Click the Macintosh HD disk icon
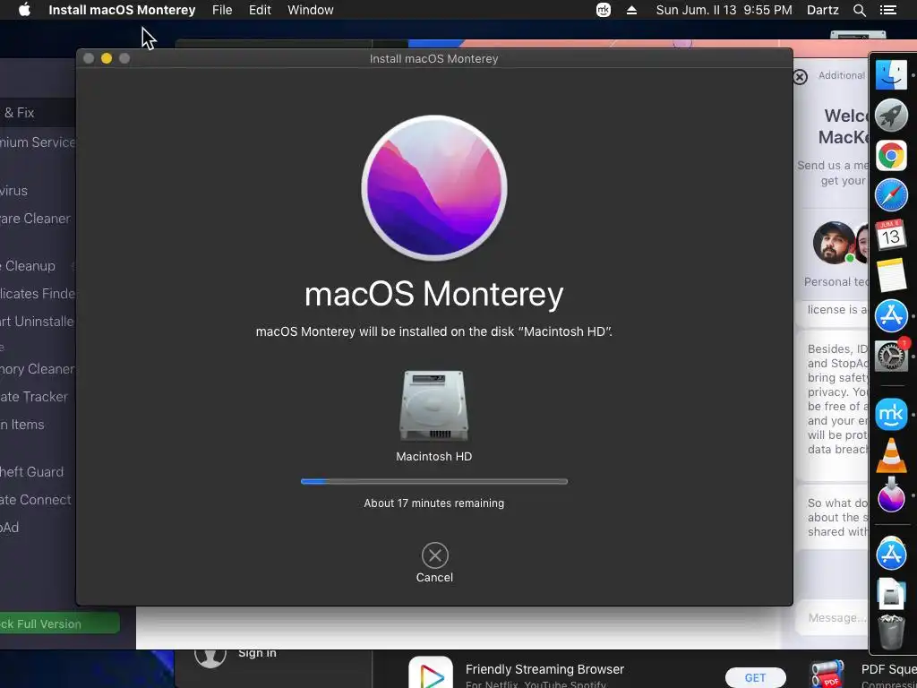The height and width of the screenshot is (688, 917). 434,405
